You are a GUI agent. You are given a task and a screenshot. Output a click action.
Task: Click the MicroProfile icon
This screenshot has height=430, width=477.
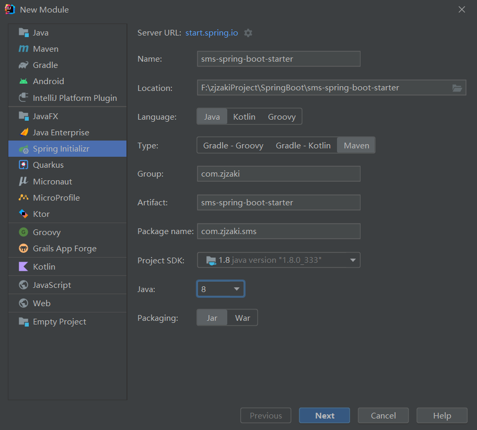click(24, 197)
